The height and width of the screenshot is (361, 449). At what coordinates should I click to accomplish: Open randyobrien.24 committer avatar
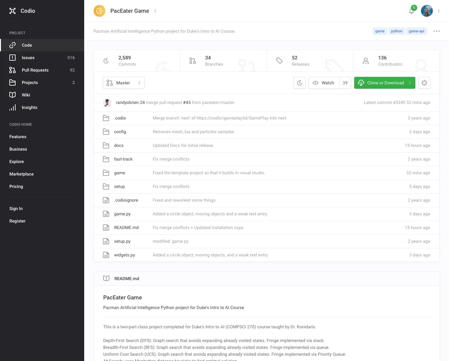107,103
